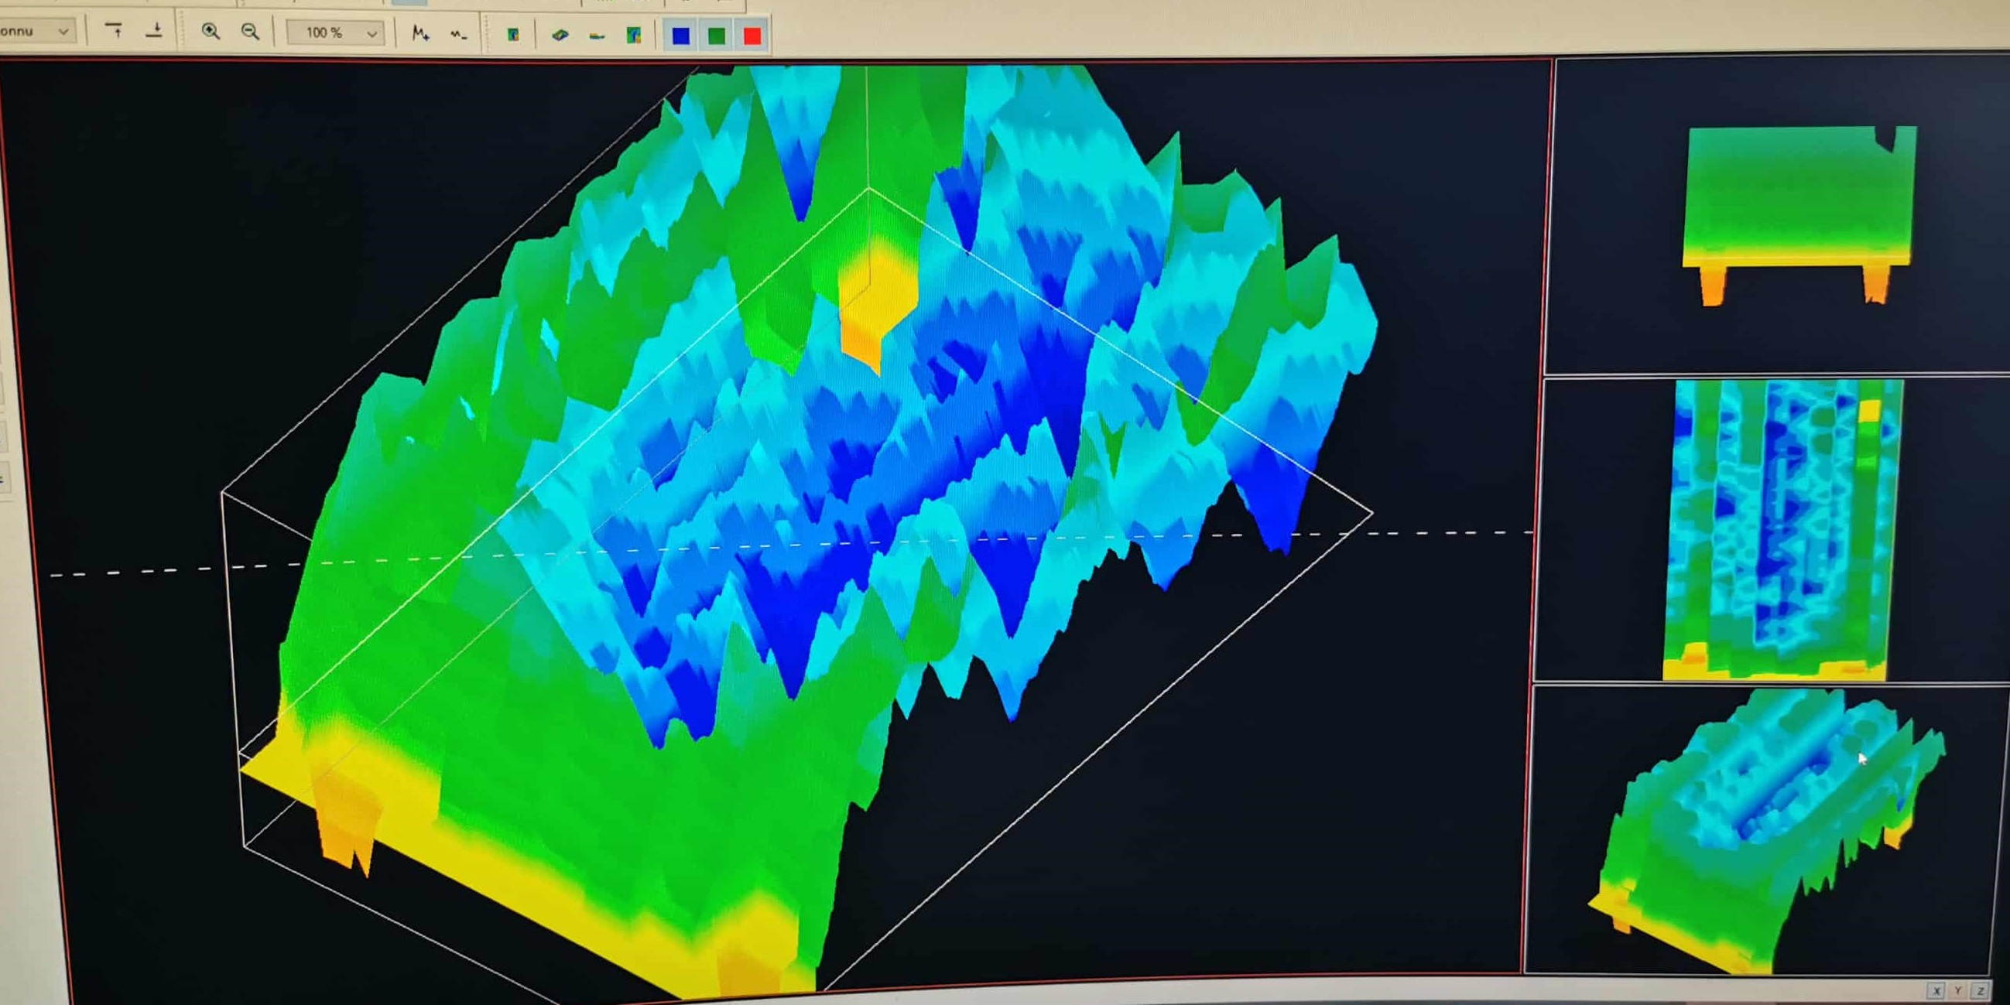Select the green color swatch
Viewport: 2010px width, 1005px height.
click(716, 36)
